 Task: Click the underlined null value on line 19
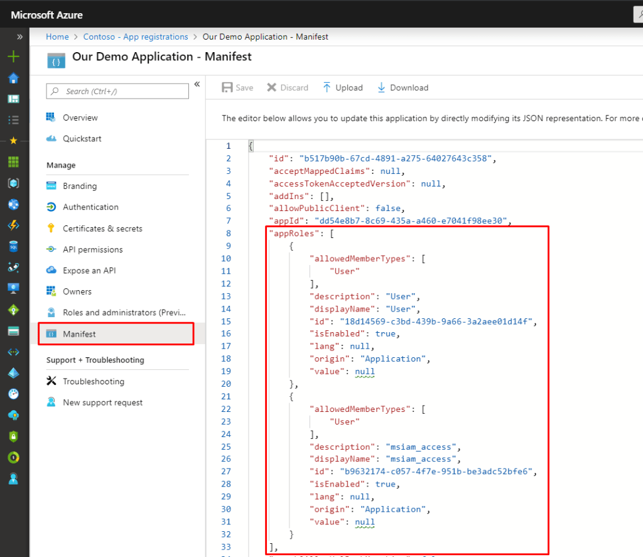(x=365, y=372)
